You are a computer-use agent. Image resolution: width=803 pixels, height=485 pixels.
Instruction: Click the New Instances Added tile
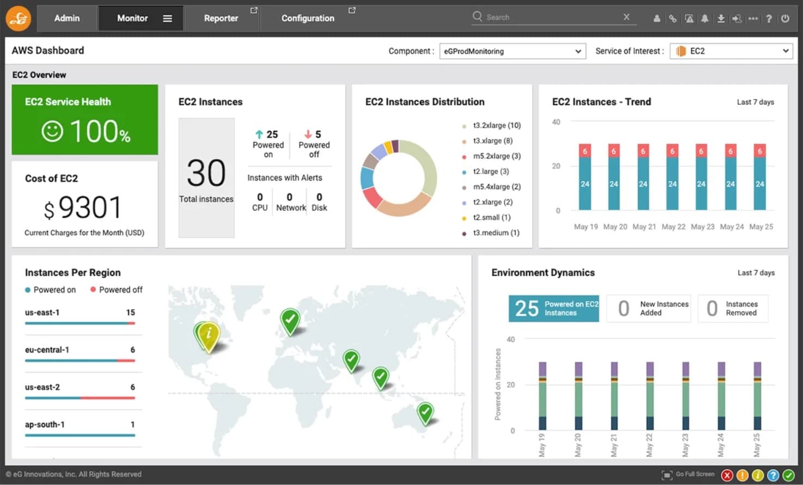pyautogui.click(x=648, y=309)
